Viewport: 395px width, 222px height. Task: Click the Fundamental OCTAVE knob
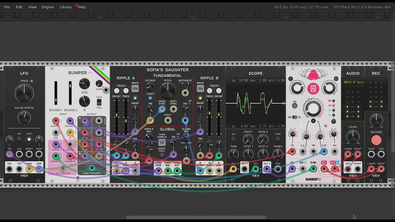(x=150, y=87)
